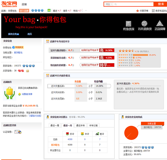The width and height of the screenshot is (167, 160).
Task: Click the 收藏店铺 star icon
Action: pyautogui.click(x=138, y=11)
